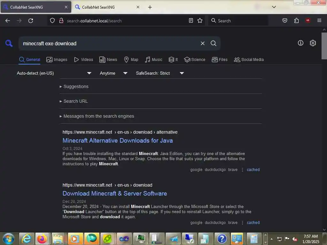
Task: Open the Auto-detect (en-US) language dropdown
Action: 54,73
